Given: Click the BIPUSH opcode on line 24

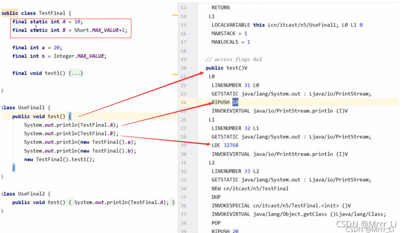Looking at the screenshot, I should point(221,102).
